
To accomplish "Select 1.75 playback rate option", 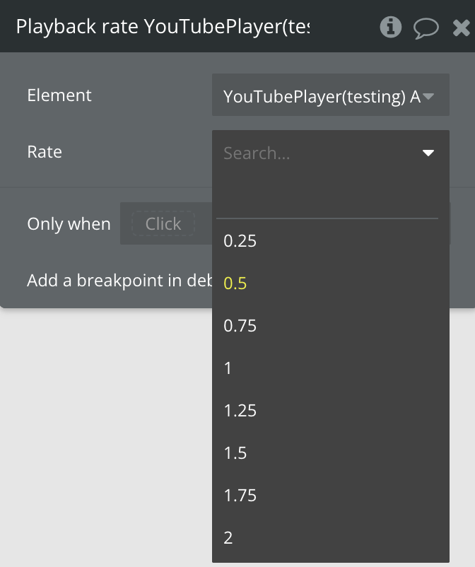I will (x=240, y=496).
